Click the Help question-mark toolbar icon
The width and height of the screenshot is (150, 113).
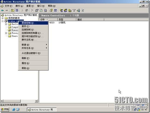51,10
